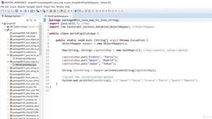Click the Last Edit Location icon

[110, 11]
